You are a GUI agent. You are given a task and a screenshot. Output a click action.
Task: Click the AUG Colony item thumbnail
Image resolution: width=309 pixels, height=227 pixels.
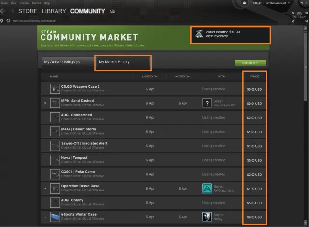55,203
